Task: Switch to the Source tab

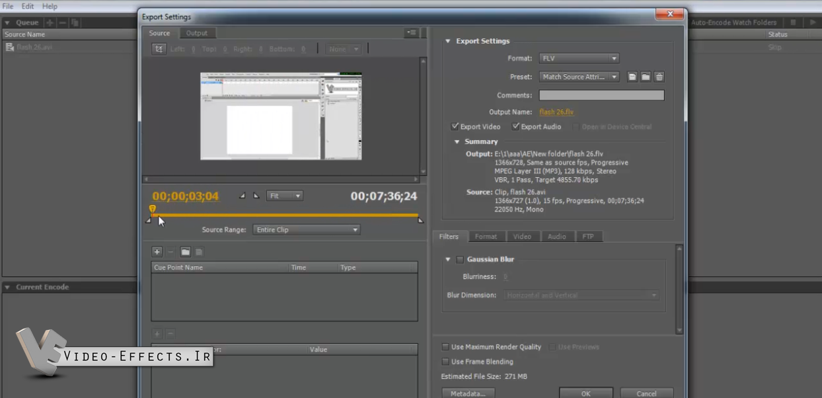Action: point(159,33)
